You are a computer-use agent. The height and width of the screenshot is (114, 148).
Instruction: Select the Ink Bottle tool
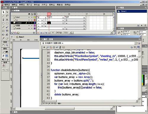click(3, 35)
